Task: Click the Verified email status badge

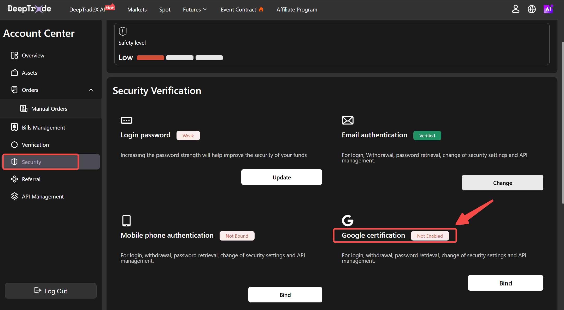Action: pyautogui.click(x=427, y=136)
